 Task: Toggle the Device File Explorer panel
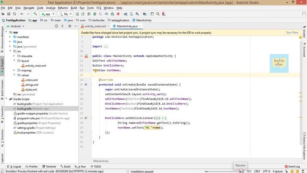coord(304,146)
